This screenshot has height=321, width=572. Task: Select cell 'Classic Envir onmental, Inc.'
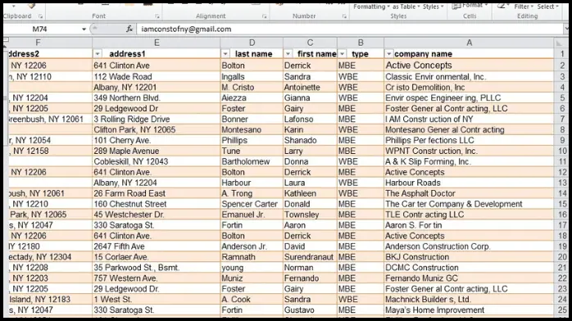(x=469, y=77)
